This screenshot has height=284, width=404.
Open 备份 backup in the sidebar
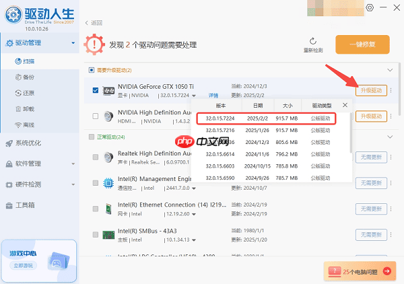point(30,77)
